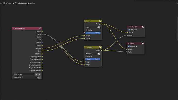The image size is (178, 100).
Task: Collapse the Render Layers node
Action: (x=14, y=28)
